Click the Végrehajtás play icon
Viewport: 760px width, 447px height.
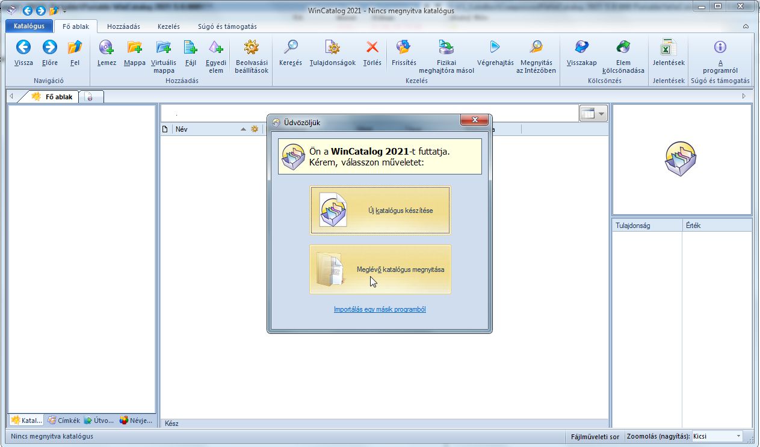495,48
